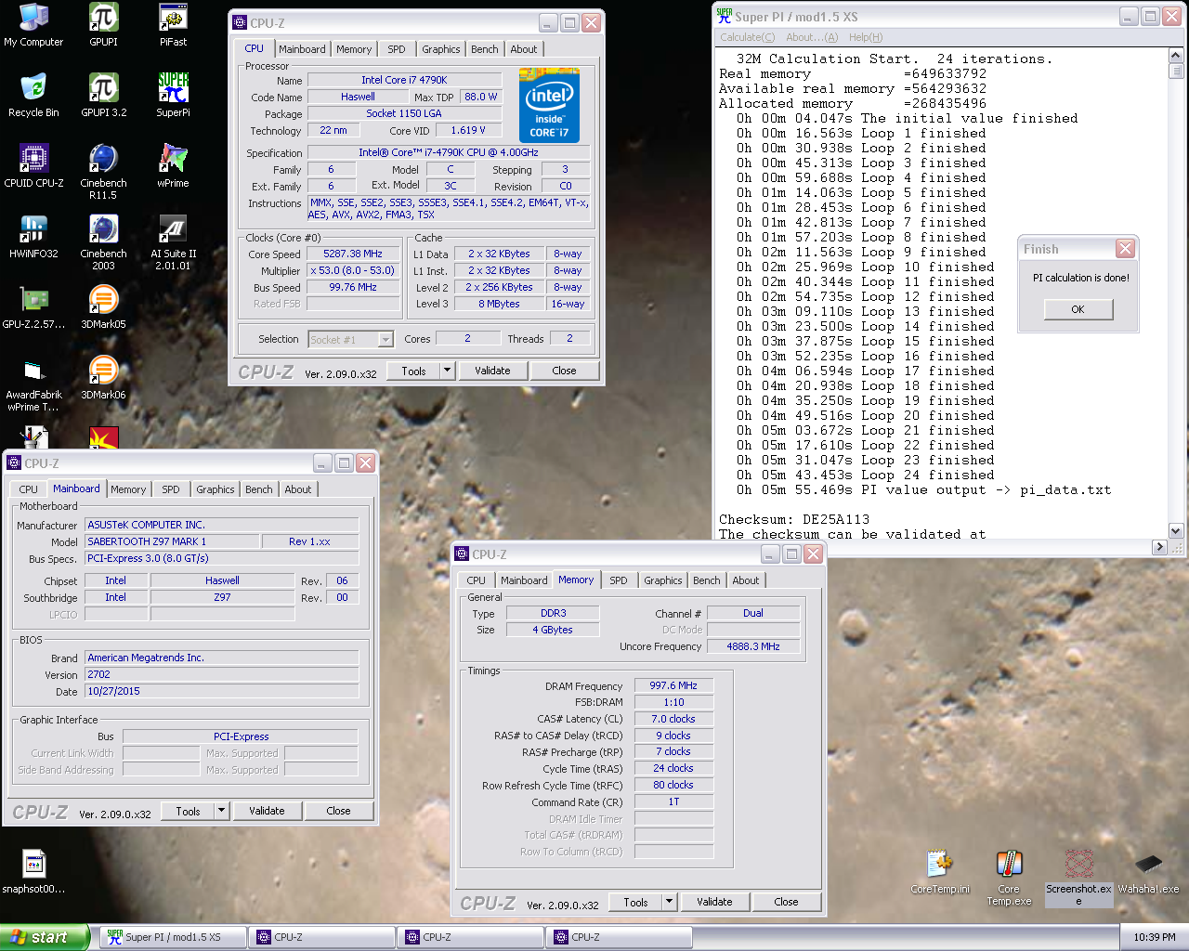Open PiFast desktop icon
1189x951 pixels.
(x=173, y=25)
